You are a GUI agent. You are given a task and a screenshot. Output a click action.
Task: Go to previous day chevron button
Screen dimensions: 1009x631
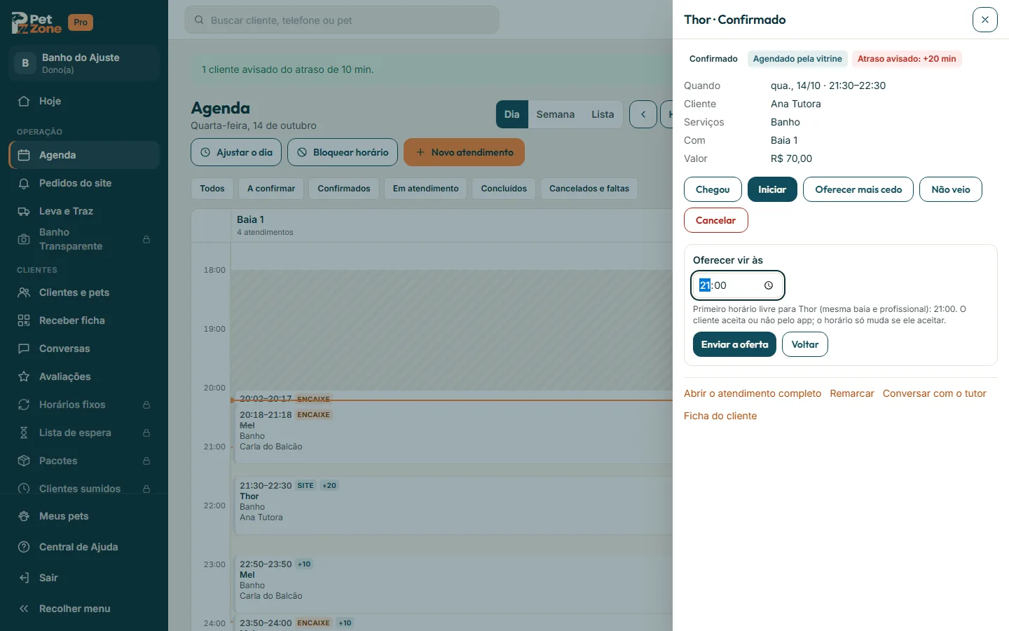point(643,114)
